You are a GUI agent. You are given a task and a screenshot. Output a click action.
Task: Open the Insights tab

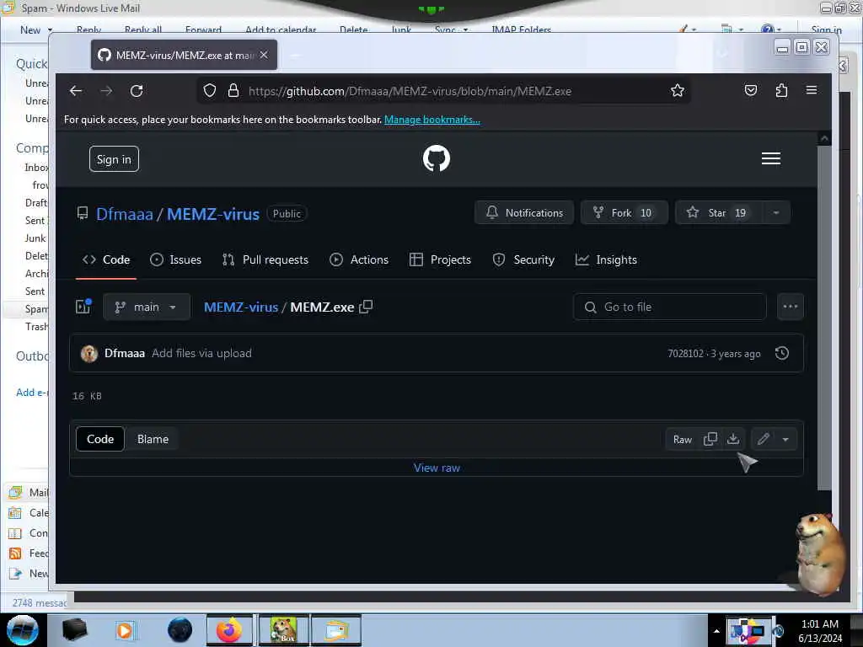point(606,259)
